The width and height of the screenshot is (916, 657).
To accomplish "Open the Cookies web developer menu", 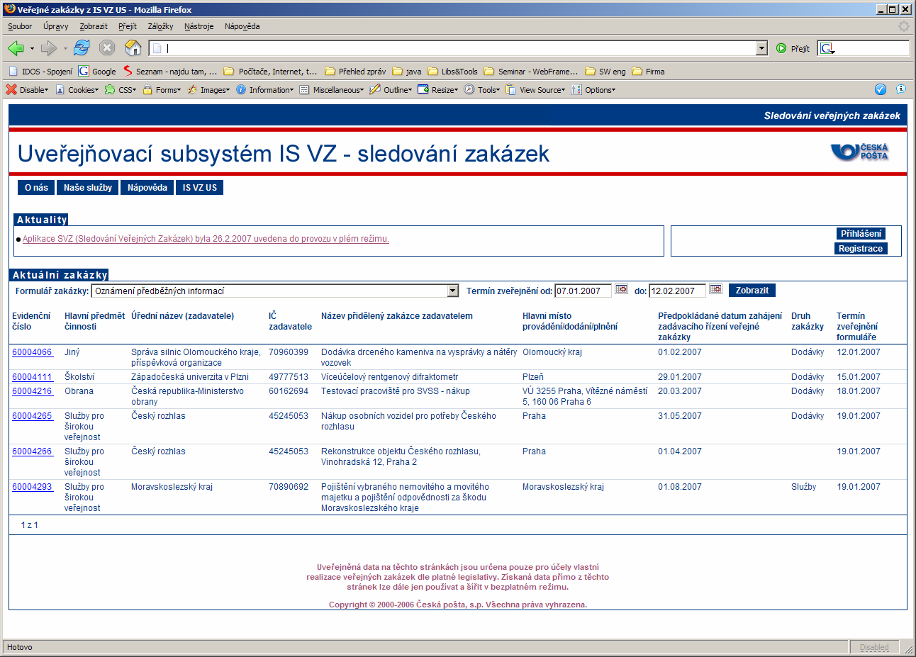I will 77,90.
